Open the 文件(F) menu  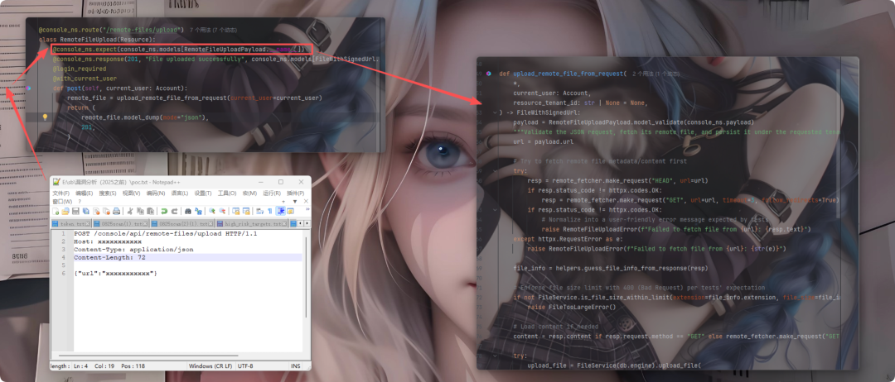pos(61,193)
